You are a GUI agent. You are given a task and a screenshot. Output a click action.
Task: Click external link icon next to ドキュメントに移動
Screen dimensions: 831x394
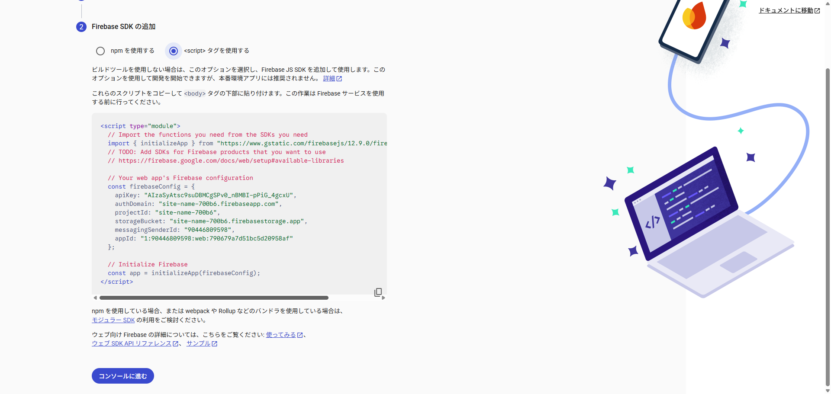click(817, 10)
